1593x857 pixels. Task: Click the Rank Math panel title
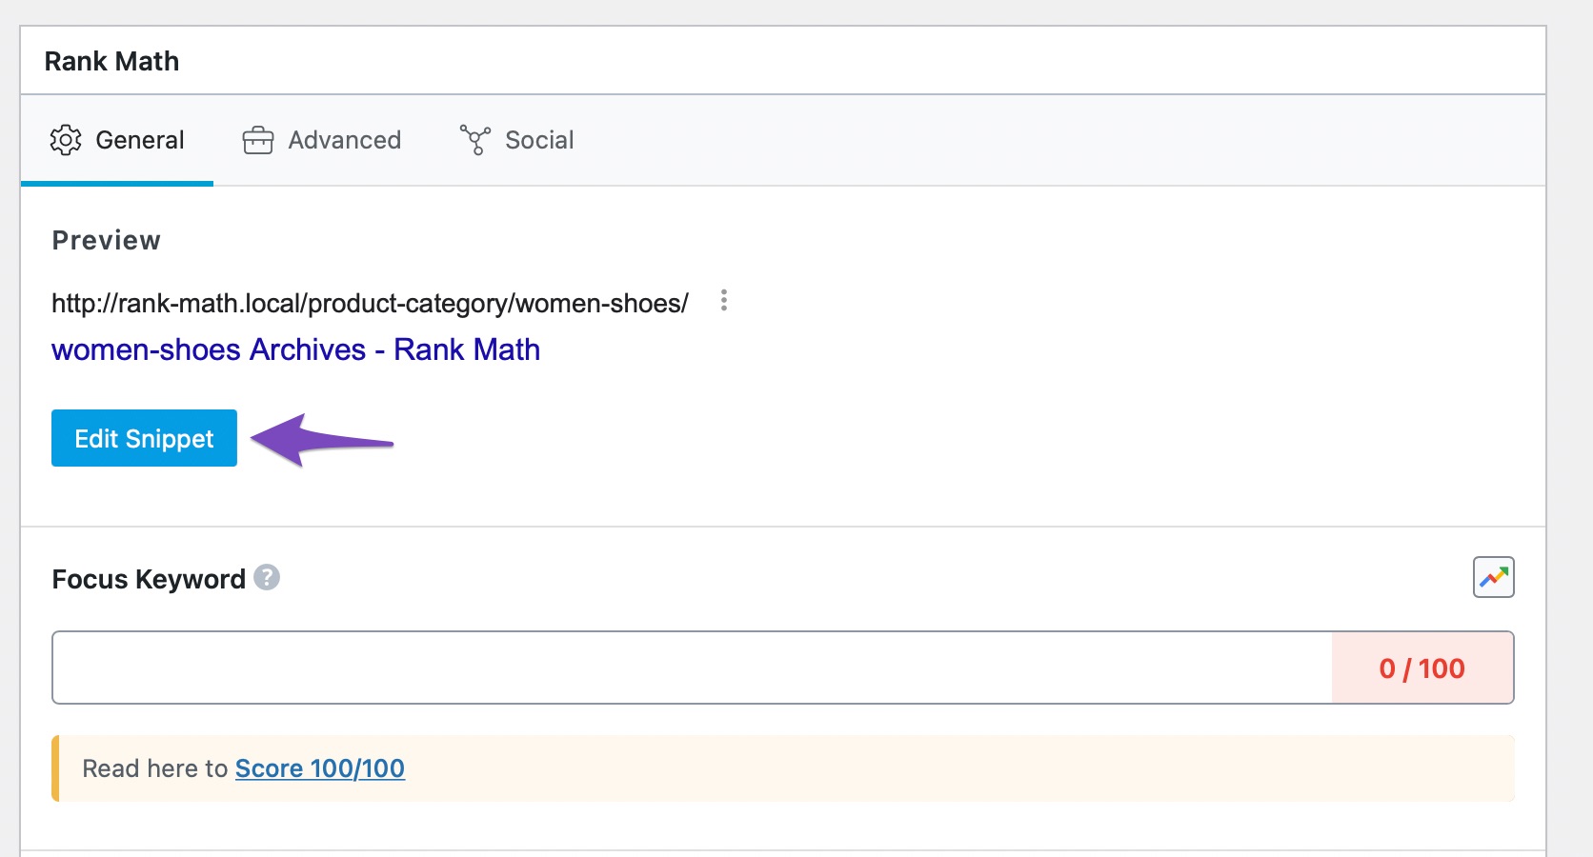pyautogui.click(x=111, y=61)
